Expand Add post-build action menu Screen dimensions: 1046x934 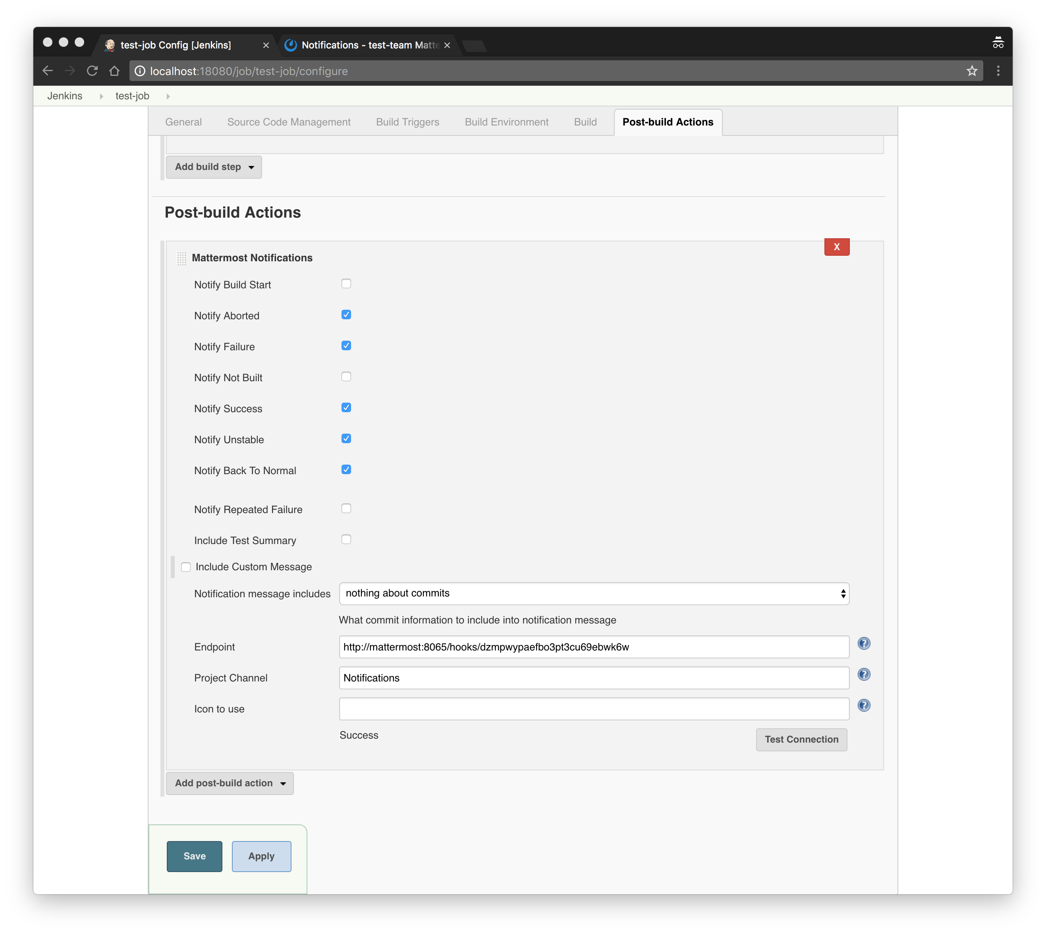click(x=230, y=783)
